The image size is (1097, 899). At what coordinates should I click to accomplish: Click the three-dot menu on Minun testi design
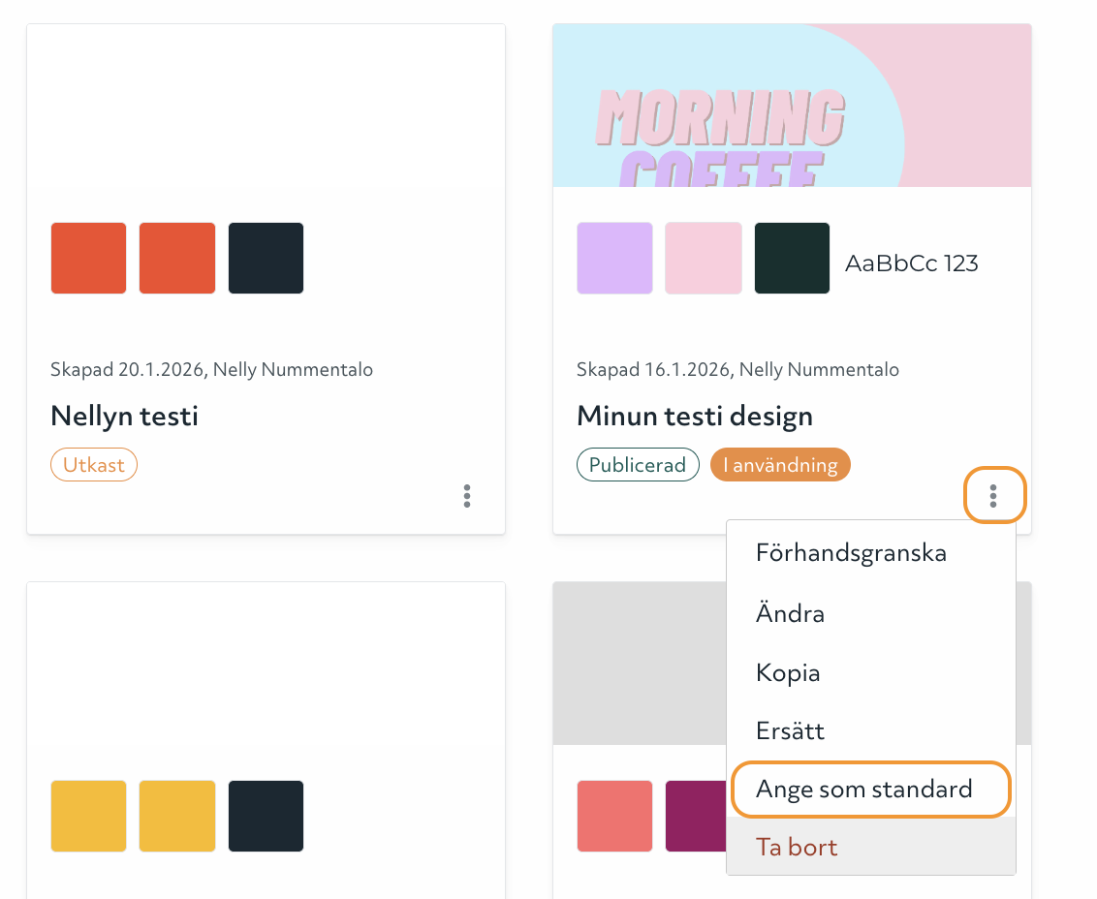pos(993,496)
